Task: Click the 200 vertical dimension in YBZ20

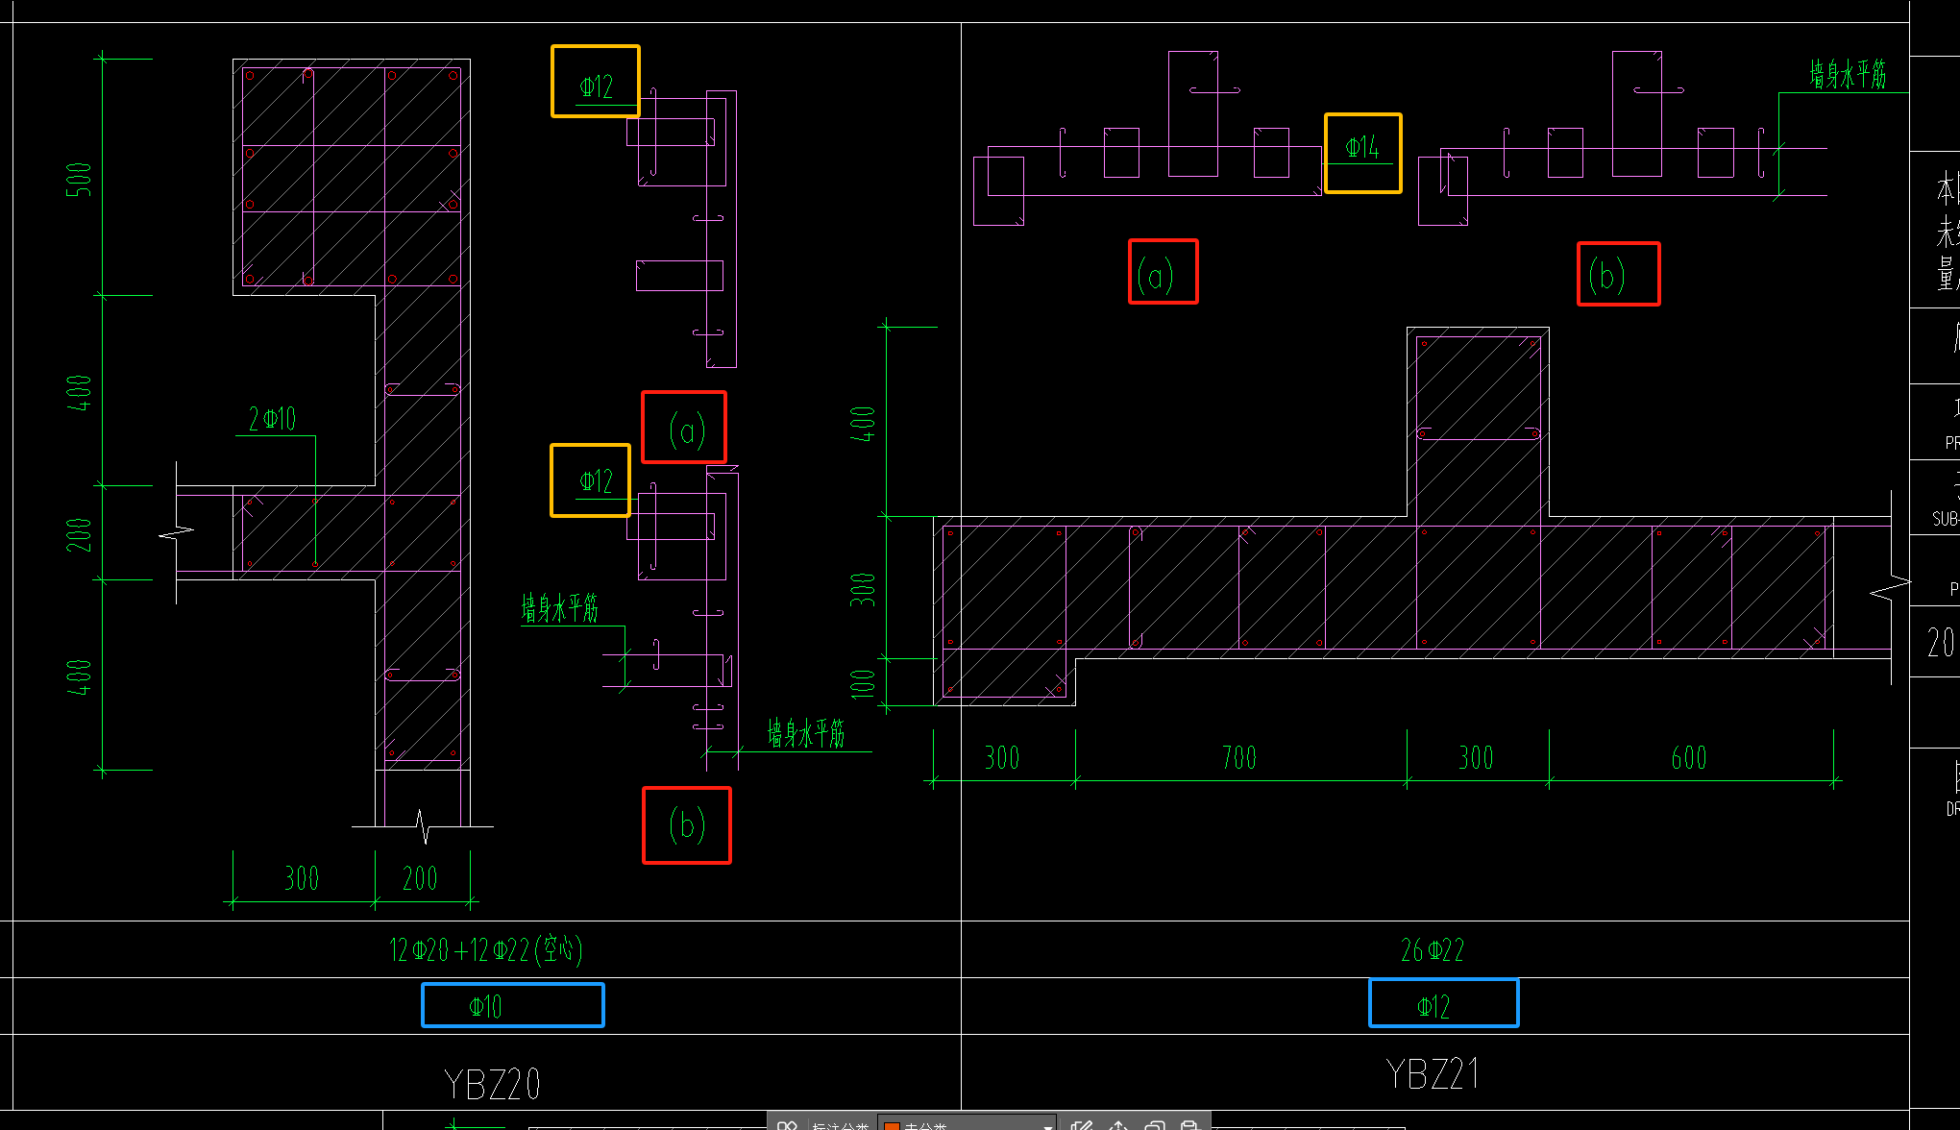Action: tap(79, 534)
